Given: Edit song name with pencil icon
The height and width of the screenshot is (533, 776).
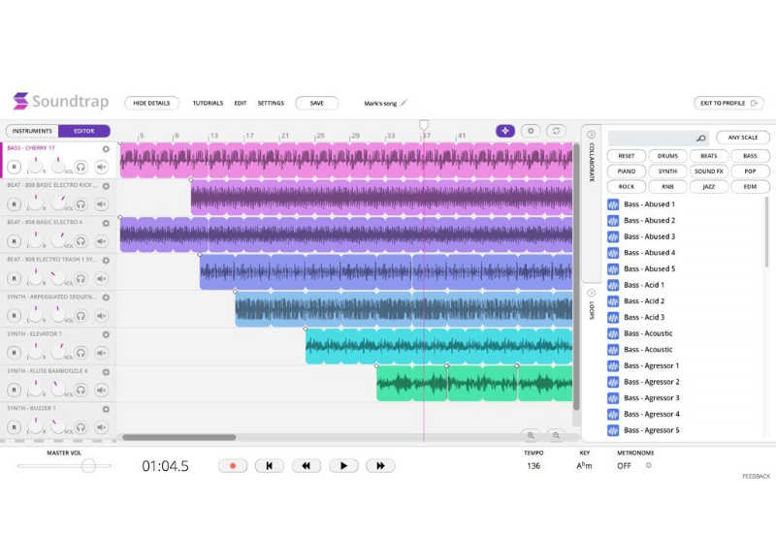Looking at the screenshot, I should pyautogui.click(x=404, y=104).
